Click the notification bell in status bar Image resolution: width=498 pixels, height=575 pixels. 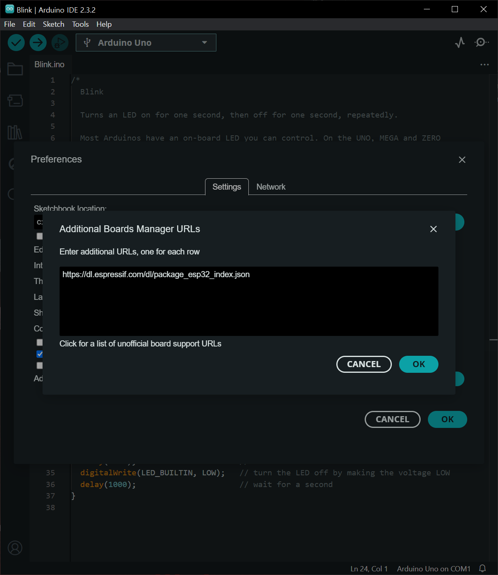[482, 569]
